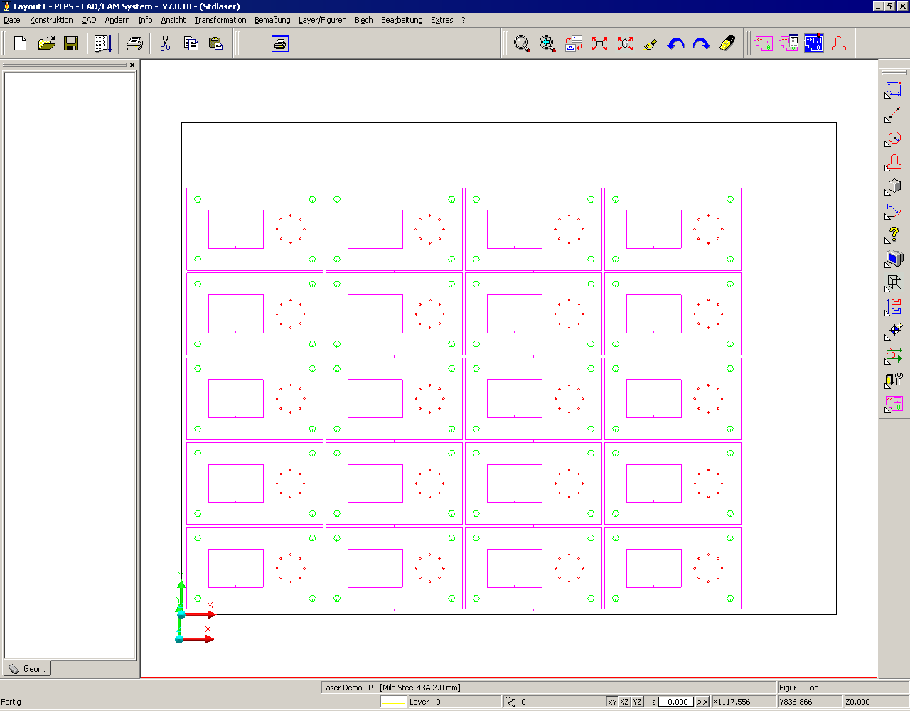Open the blue monitor view tool
The height and width of the screenshot is (711, 910).
point(894,259)
